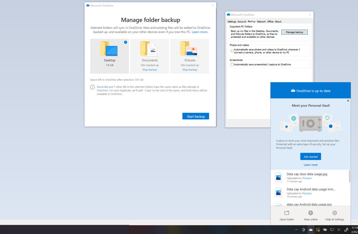Click the info icon beside the duplicate files notice

[x=92, y=87]
